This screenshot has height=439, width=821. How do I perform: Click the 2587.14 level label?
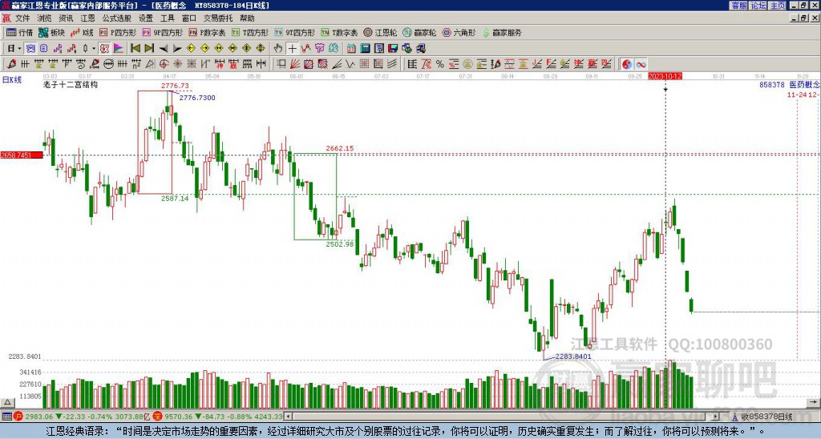175,199
